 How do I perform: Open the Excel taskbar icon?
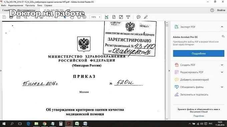tap(77, 124)
